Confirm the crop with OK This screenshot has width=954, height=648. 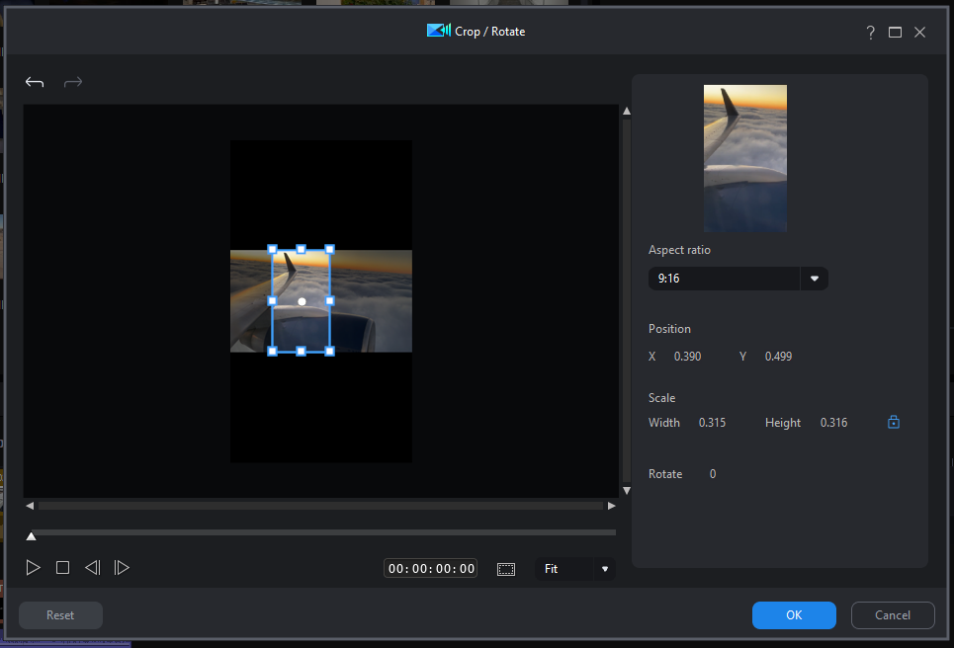click(794, 615)
